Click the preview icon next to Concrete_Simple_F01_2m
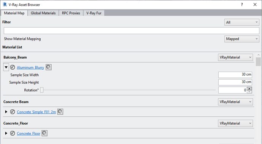This screenshot has height=144, width=262. [x=60, y=112]
